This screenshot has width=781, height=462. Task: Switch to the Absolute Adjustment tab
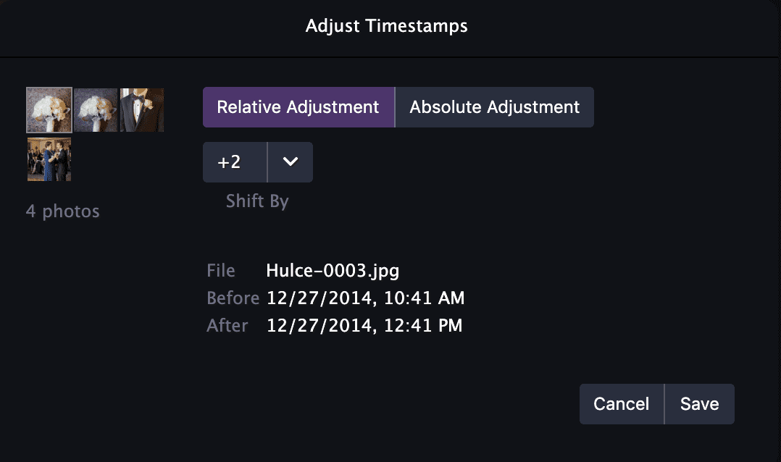494,106
